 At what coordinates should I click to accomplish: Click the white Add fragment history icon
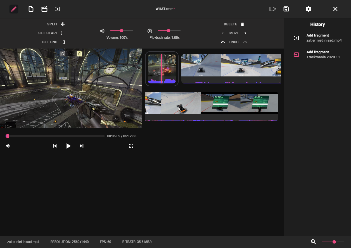296,38
